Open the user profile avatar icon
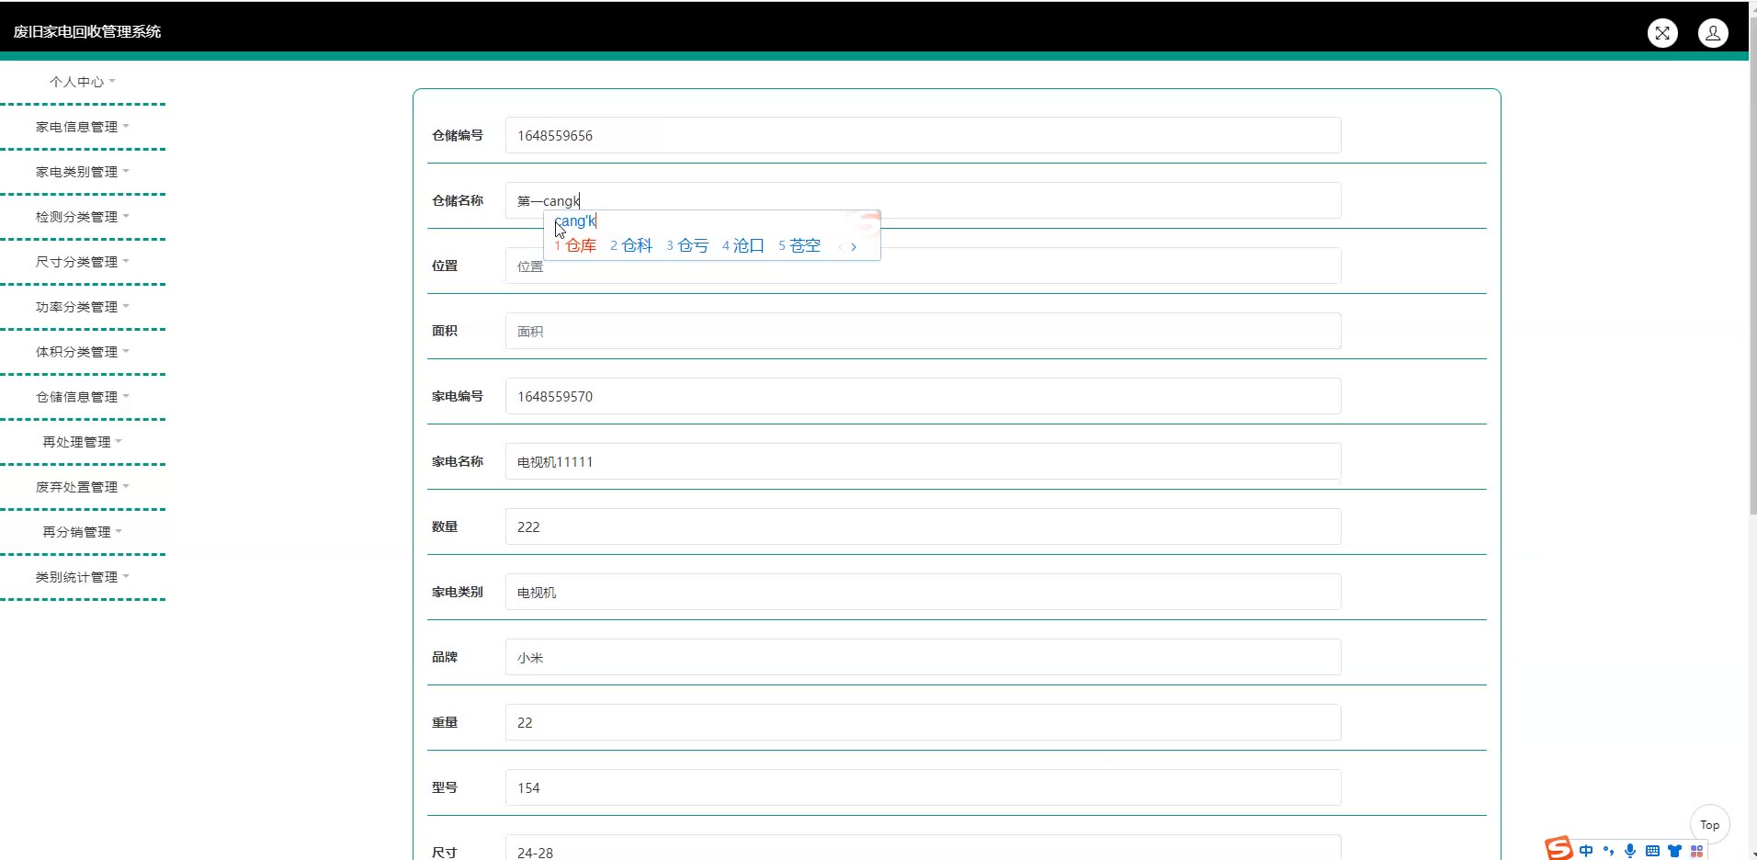 tap(1713, 33)
